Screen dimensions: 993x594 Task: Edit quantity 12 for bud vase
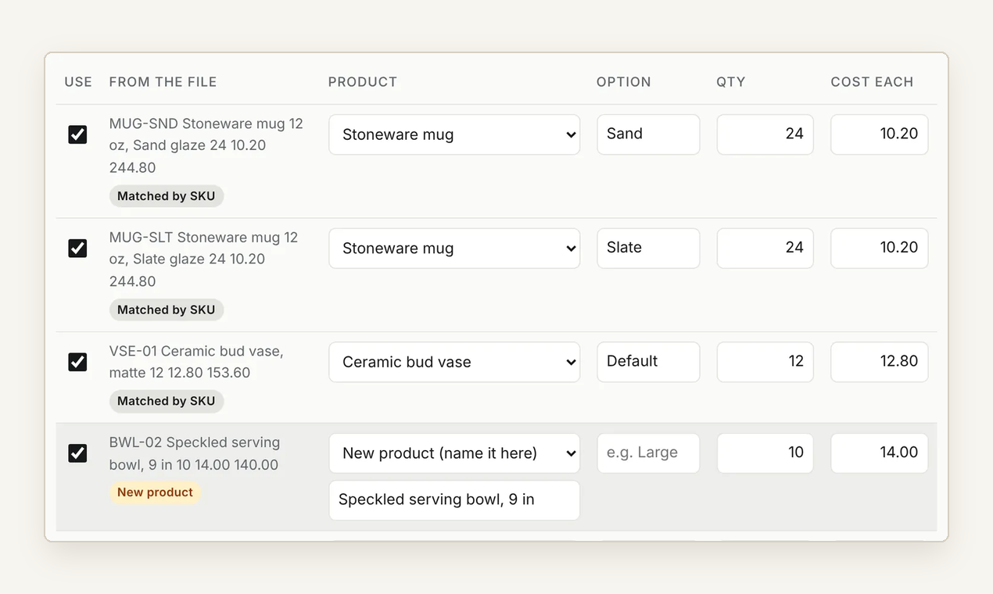(765, 362)
